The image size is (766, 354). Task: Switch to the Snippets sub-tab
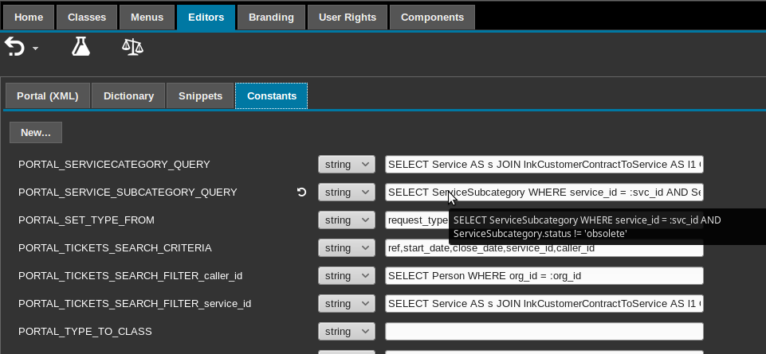[200, 95]
